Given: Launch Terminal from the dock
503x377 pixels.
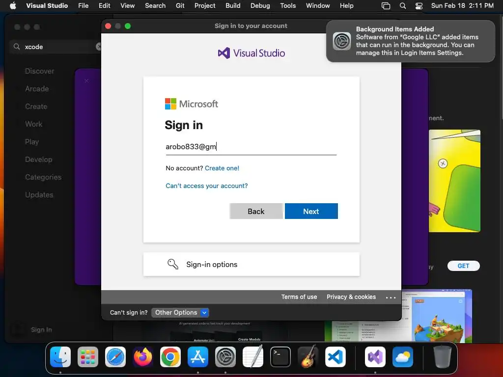Looking at the screenshot, I should pos(280,357).
